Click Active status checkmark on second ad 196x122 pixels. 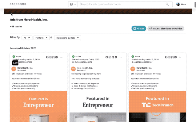click(x=73, y=56)
